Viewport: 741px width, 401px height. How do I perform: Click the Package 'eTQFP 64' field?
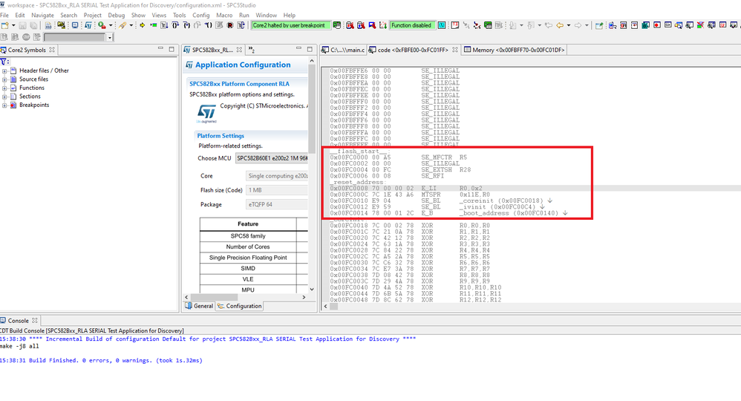coord(276,204)
